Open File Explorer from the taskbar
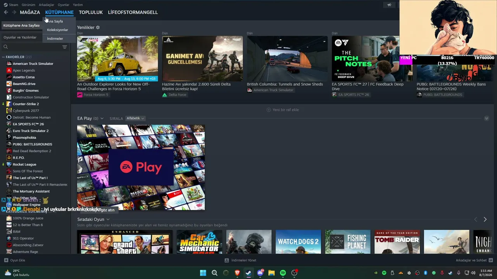Screen dimensions: 497x279 pyautogui.click(x=271, y=273)
